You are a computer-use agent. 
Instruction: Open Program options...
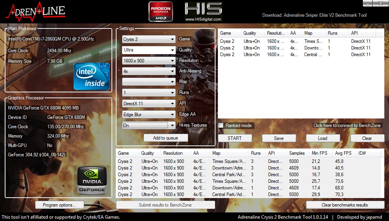(60, 205)
